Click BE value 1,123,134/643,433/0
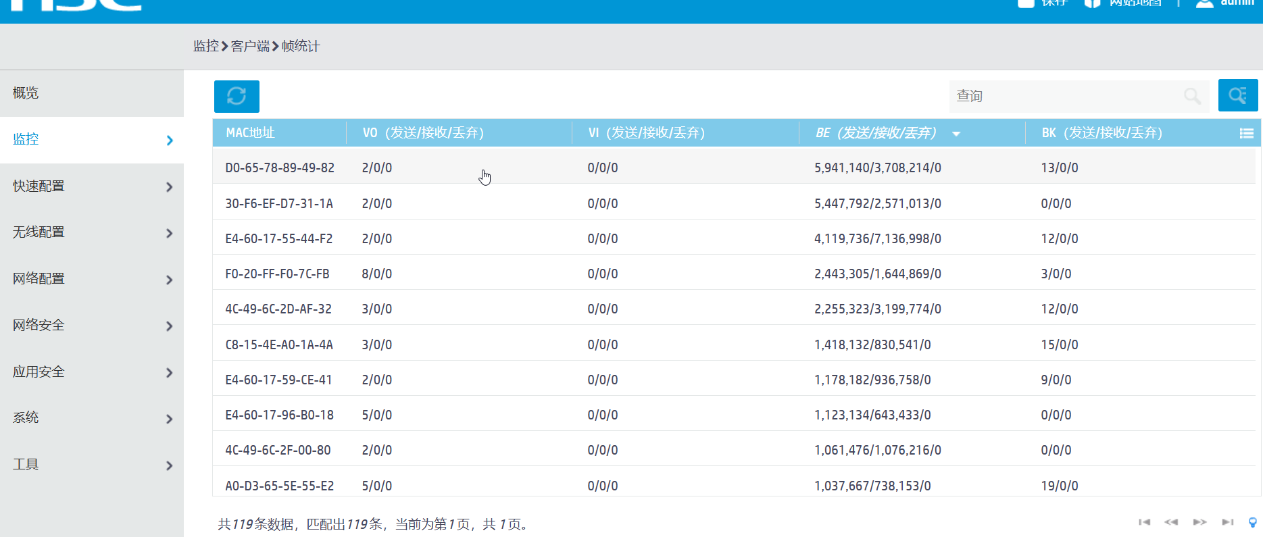Screen dimensions: 1263x537 click(872, 415)
